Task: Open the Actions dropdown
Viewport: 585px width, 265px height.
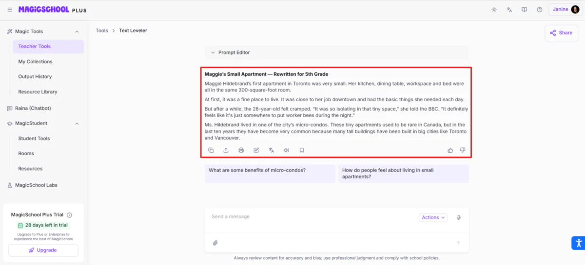Action: pos(433,217)
